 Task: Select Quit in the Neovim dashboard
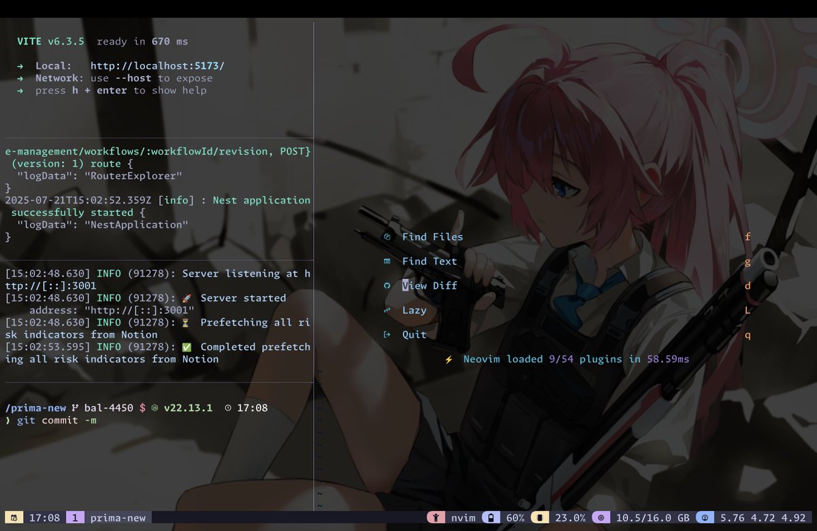pos(415,335)
